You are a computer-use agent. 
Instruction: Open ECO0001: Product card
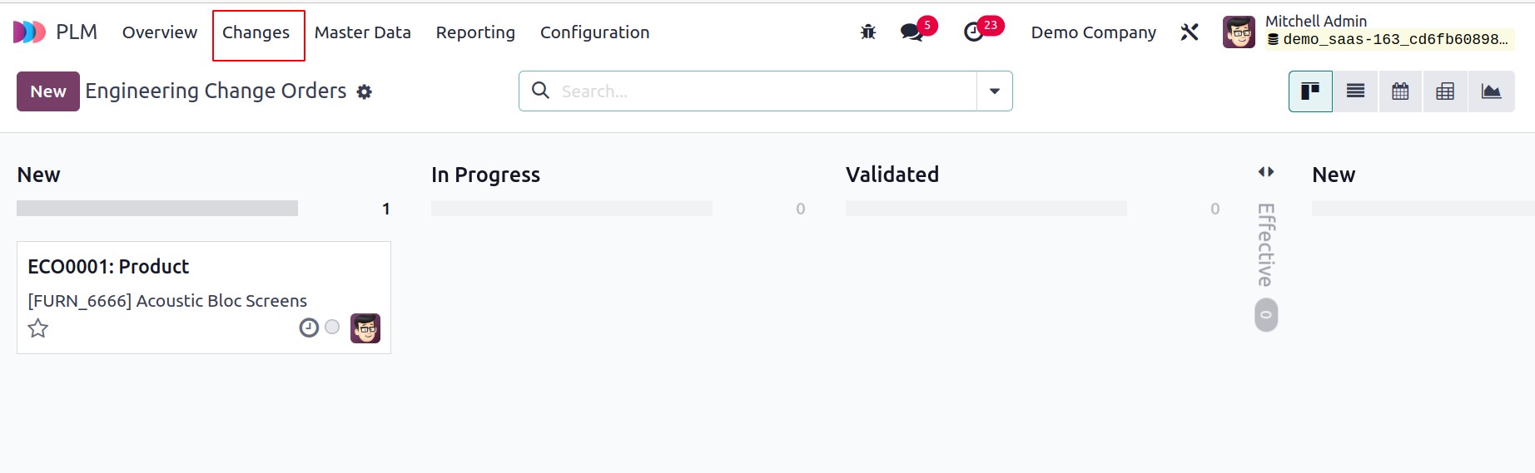tap(204, 298)
